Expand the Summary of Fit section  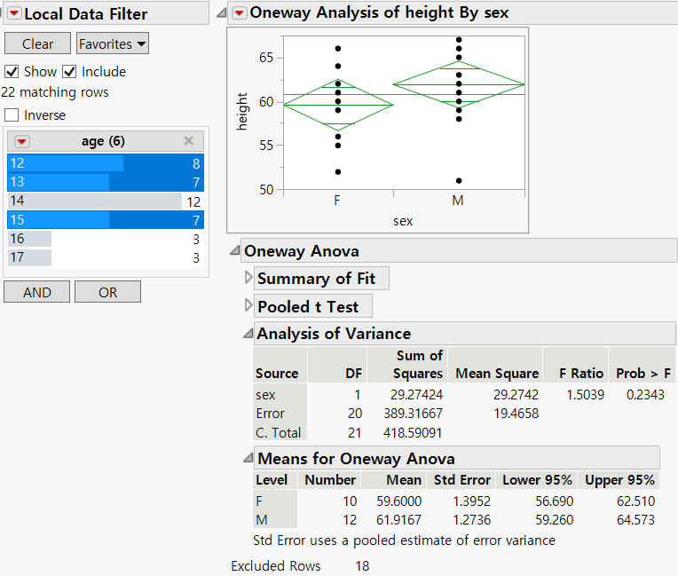coord(248,279)
